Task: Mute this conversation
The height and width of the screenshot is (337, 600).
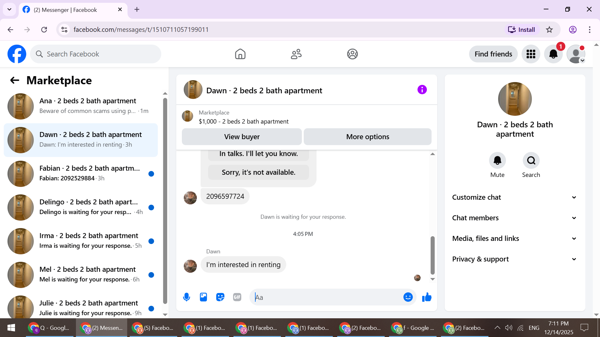Action: pyautogui.click(x=497, y=160)
